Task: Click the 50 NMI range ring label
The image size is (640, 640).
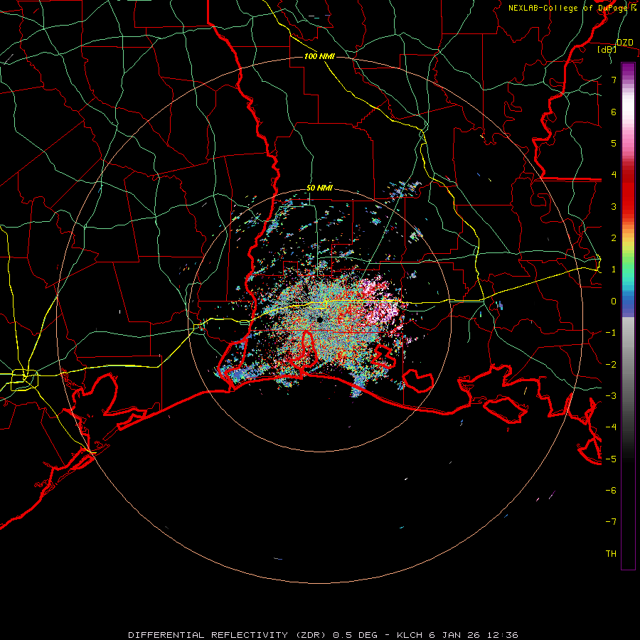Action: coord(319,188)
